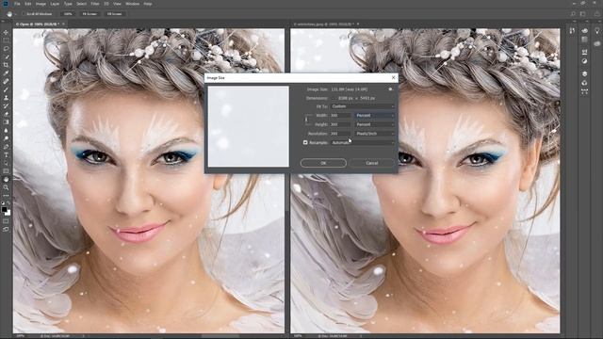Select the Move tool
This screenshot has width=603, height=339.
[x=6, y=33]
